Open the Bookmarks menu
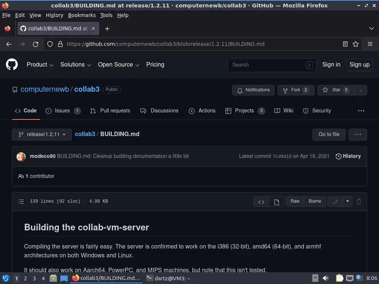 [82, 15]
